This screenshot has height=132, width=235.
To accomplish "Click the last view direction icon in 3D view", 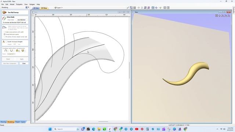I will 229,15.
